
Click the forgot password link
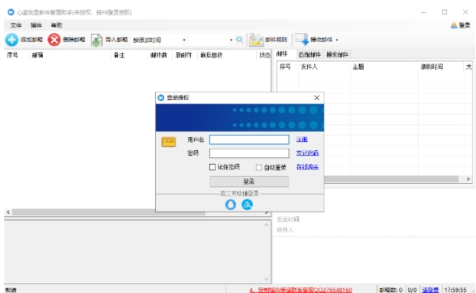tap(307, 153)
